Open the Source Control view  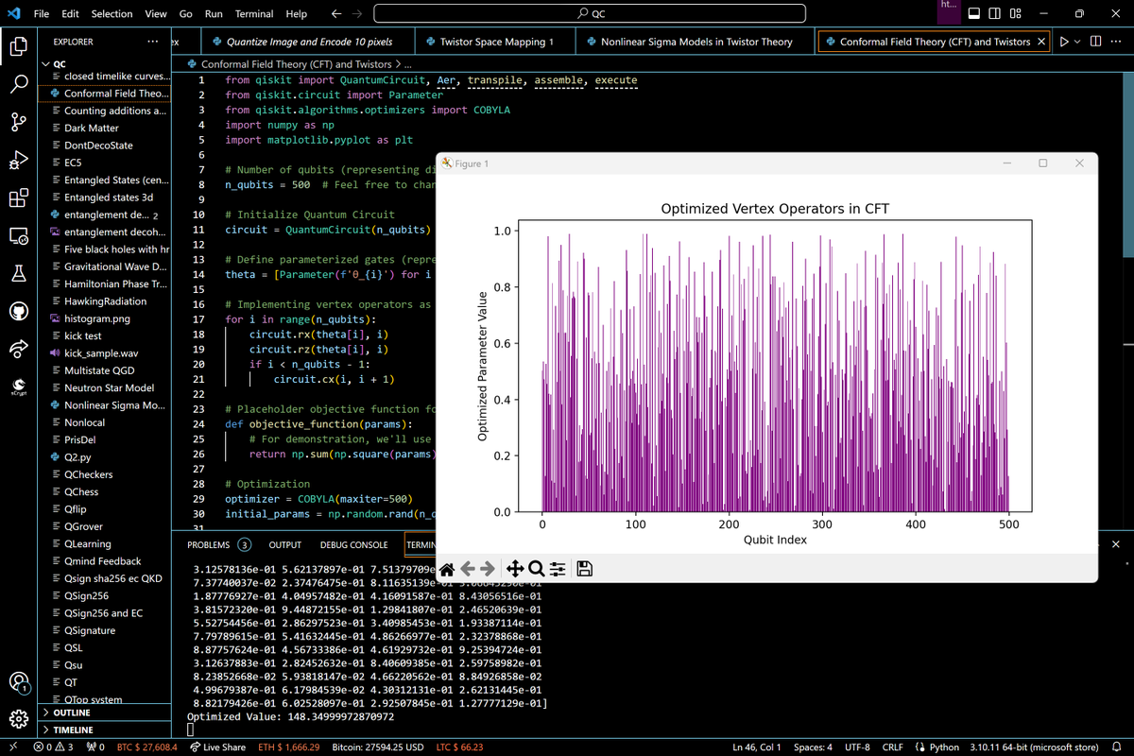tap(19, 123)
